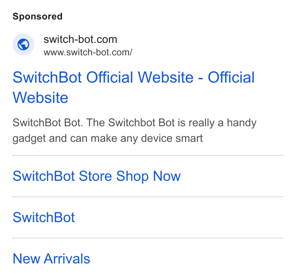296x279 pixels.
Task: Open the SwitchBot Official Website headline link
Action: (x=134, y=87)
